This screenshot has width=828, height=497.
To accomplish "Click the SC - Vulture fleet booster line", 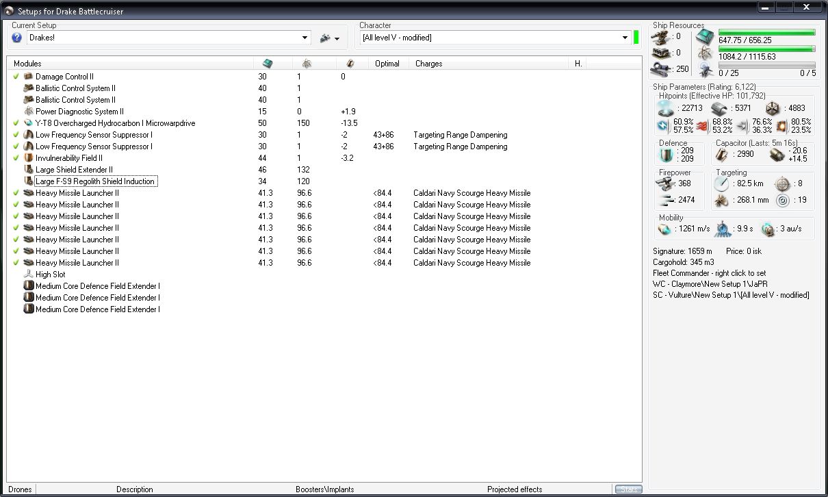I will click(732, 295).
